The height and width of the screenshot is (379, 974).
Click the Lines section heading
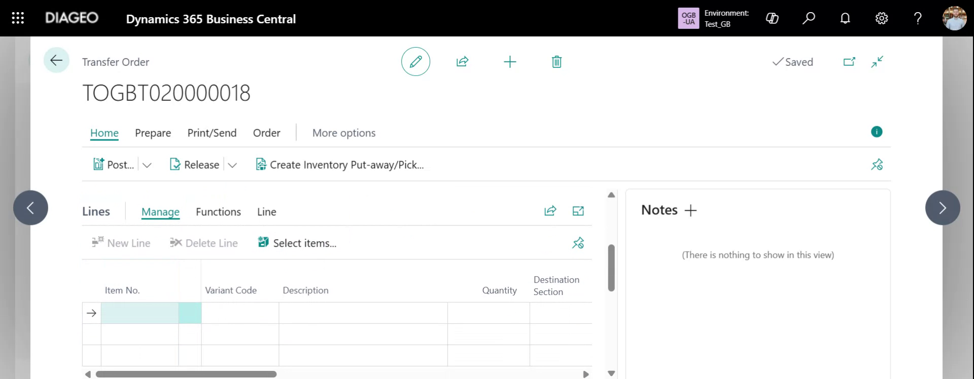96,211
